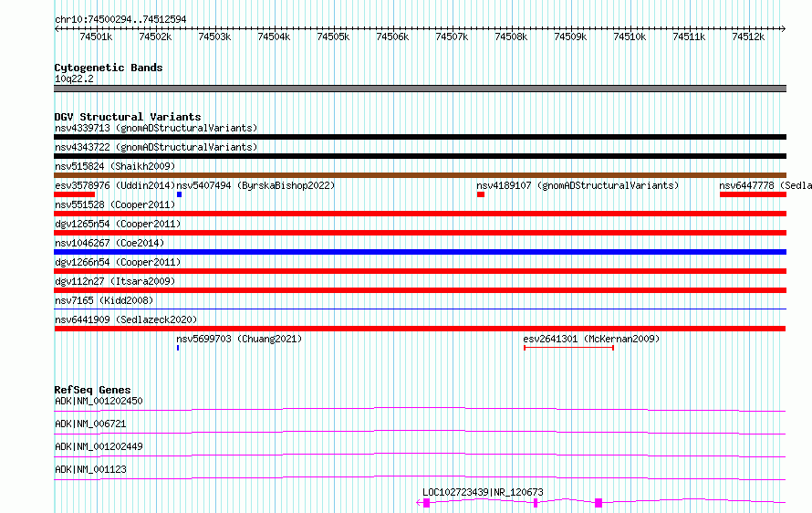
Task: Click the red dgv1265n54 variant bar
Action: 420,233
